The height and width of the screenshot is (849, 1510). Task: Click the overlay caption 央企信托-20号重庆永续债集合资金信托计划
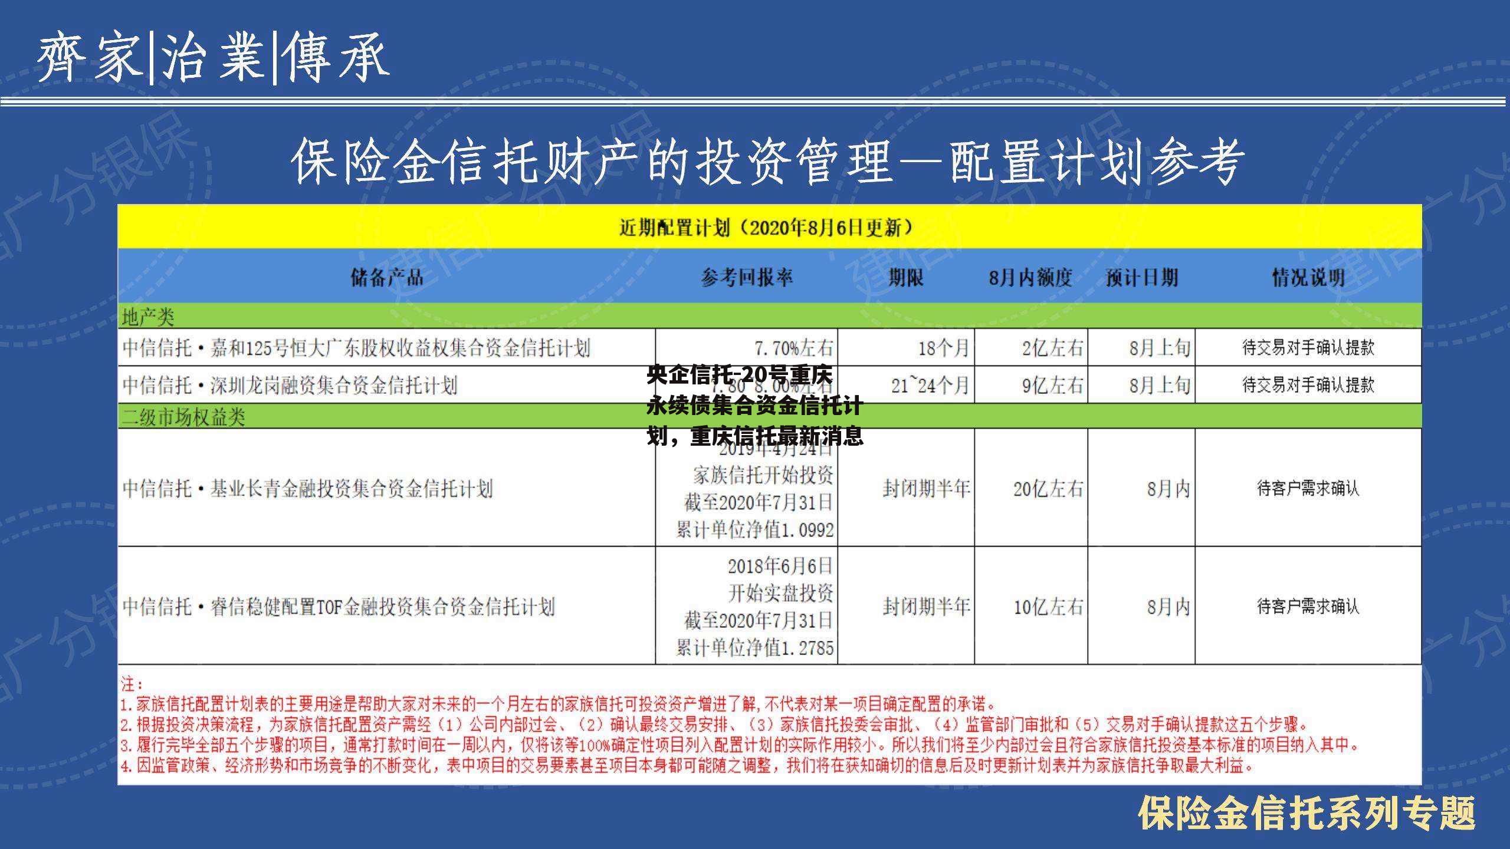[755, 406]
